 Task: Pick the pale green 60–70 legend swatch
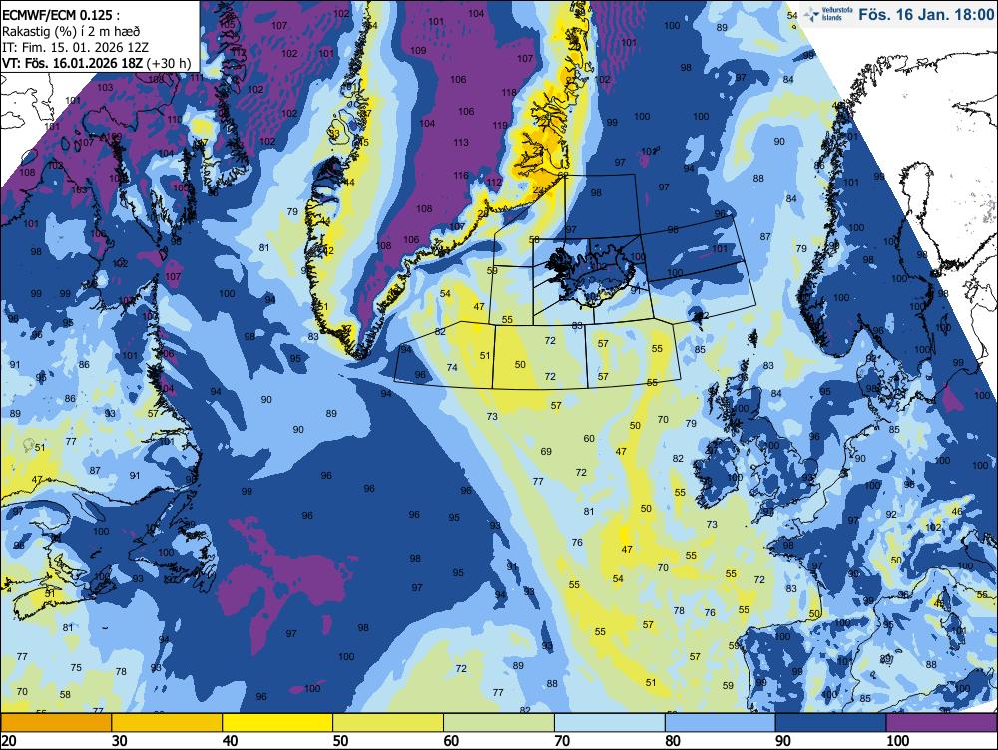coord(499,723)
